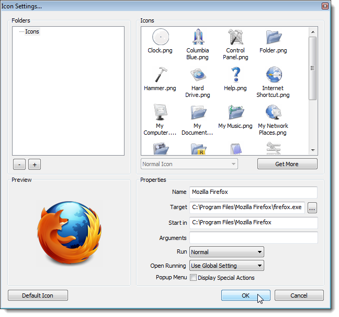
Task: Choose the folder icon marked with R
Action: pyautogui.click(x=198, y=149)
